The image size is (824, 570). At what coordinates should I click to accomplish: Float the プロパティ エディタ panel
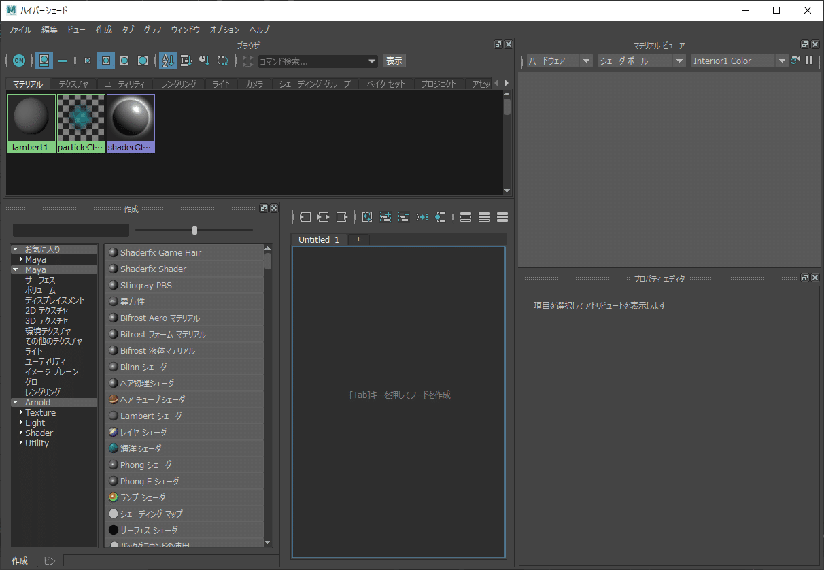[806, 278]
